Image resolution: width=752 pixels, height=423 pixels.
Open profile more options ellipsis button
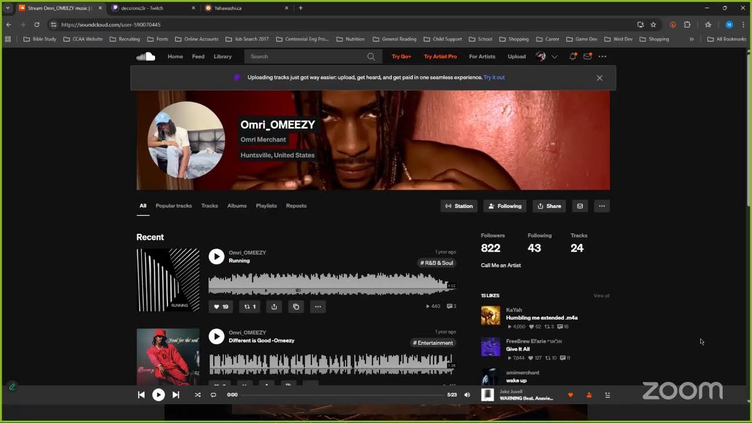pyautogui.click(x=602, y=206)
